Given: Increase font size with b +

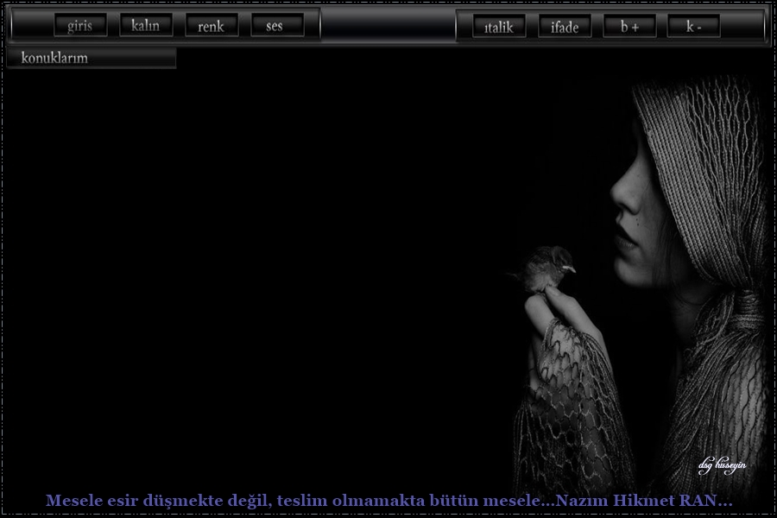Looking at the screenshot, I should click(629, 27).
